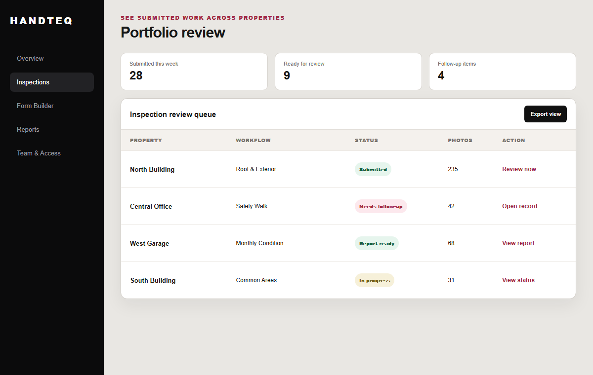Click the PHOTOS column header
This screenshot has height=375, width=593.
coord(460,140)
